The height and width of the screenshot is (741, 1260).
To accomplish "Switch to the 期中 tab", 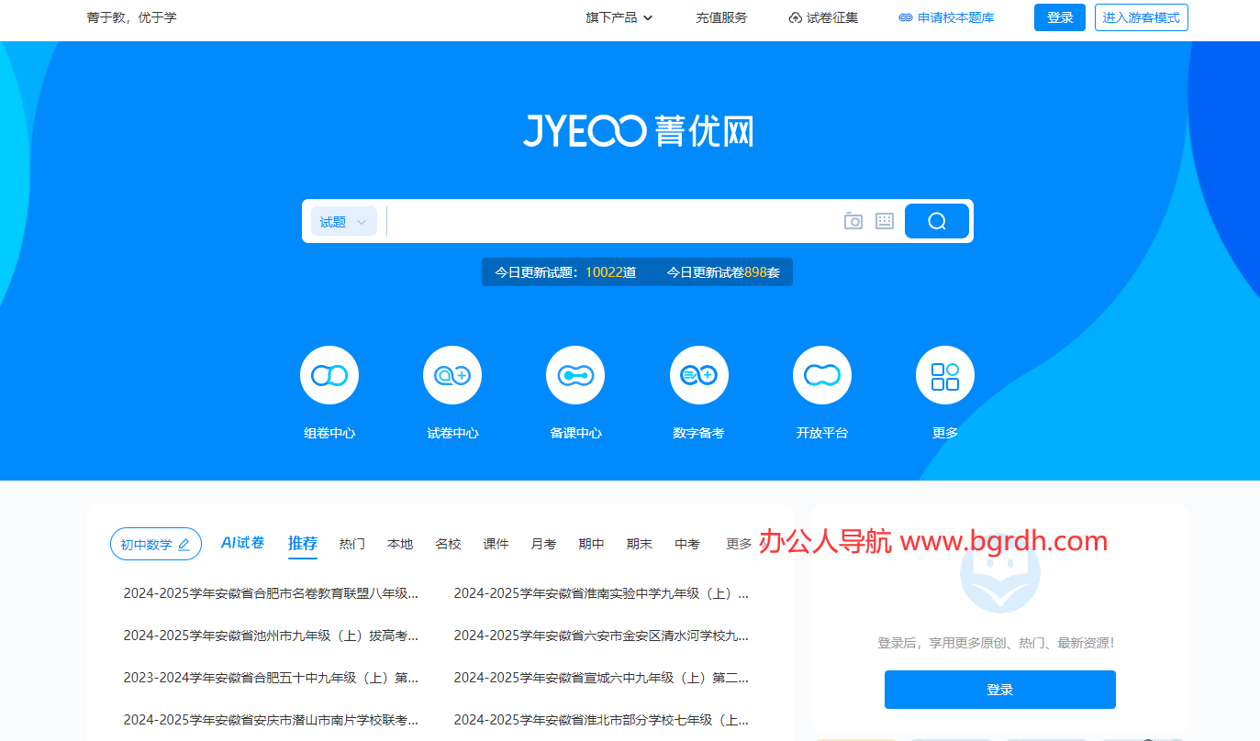I will click(591, 544).
